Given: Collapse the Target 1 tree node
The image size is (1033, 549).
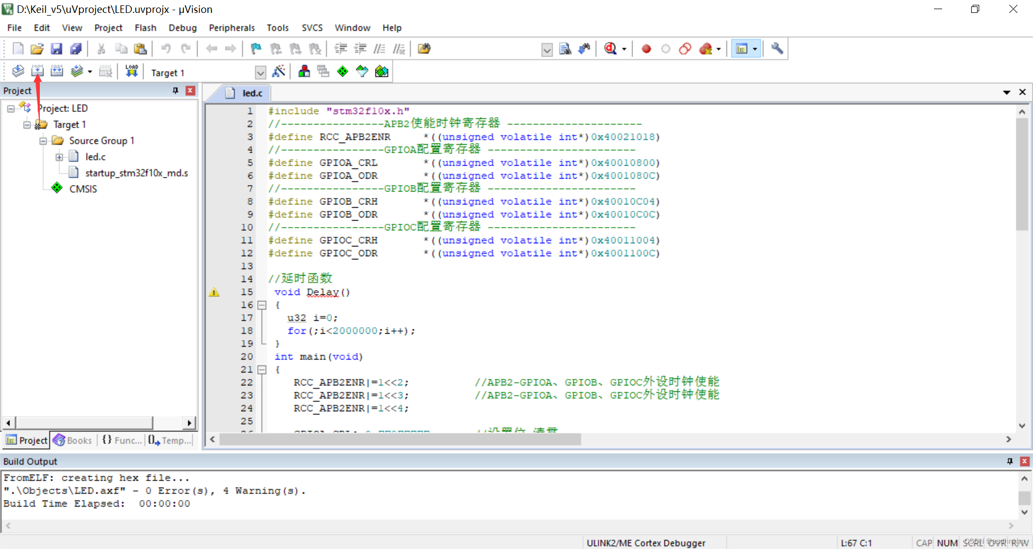Looking at the screenshot, I should pos(27,124).
